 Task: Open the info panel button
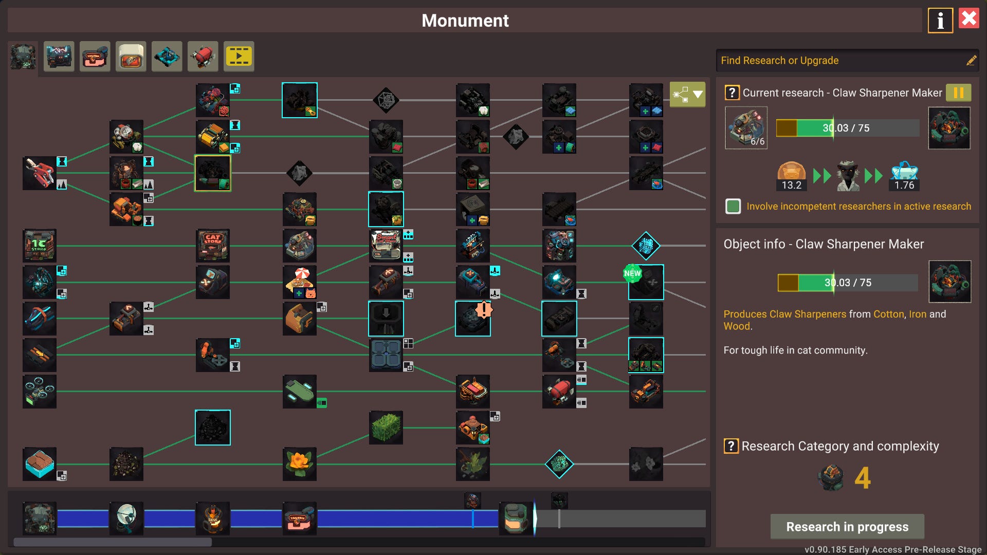point(940,21)
